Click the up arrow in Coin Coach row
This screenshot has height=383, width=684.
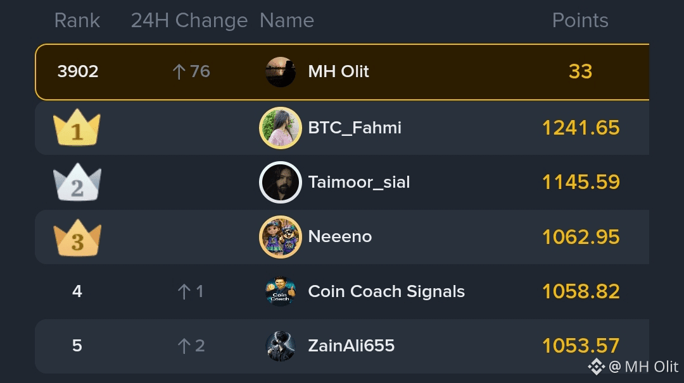(184, 291)
